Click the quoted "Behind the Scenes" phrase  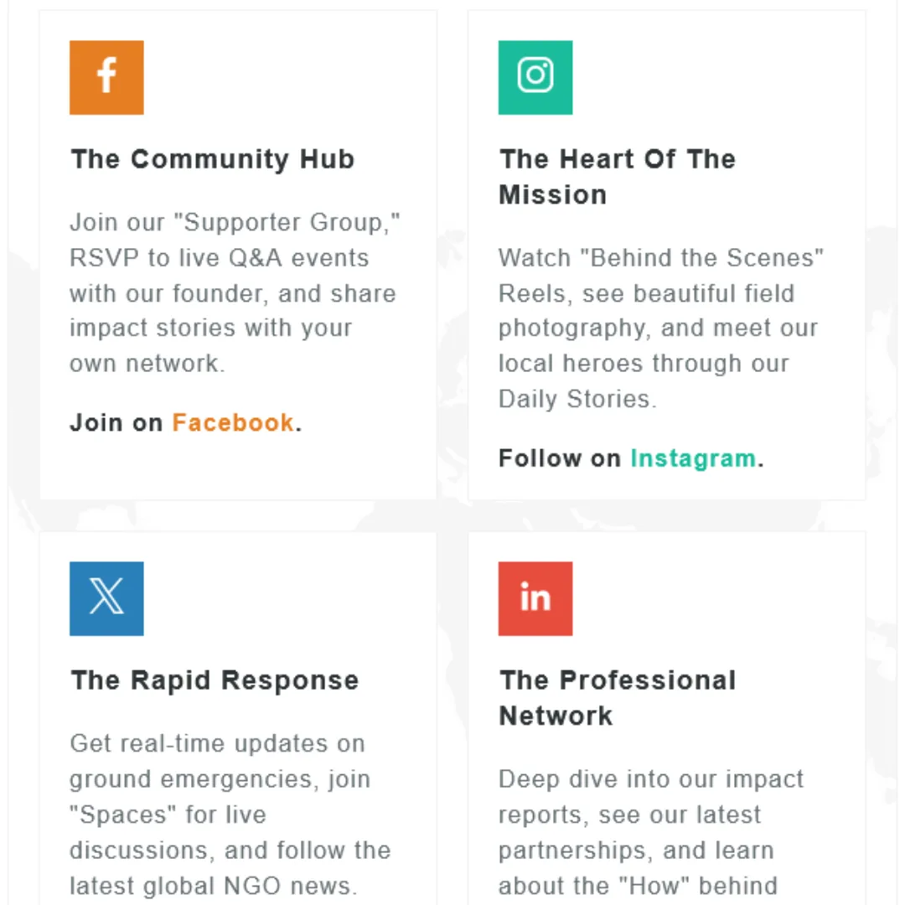pos(707,258)
